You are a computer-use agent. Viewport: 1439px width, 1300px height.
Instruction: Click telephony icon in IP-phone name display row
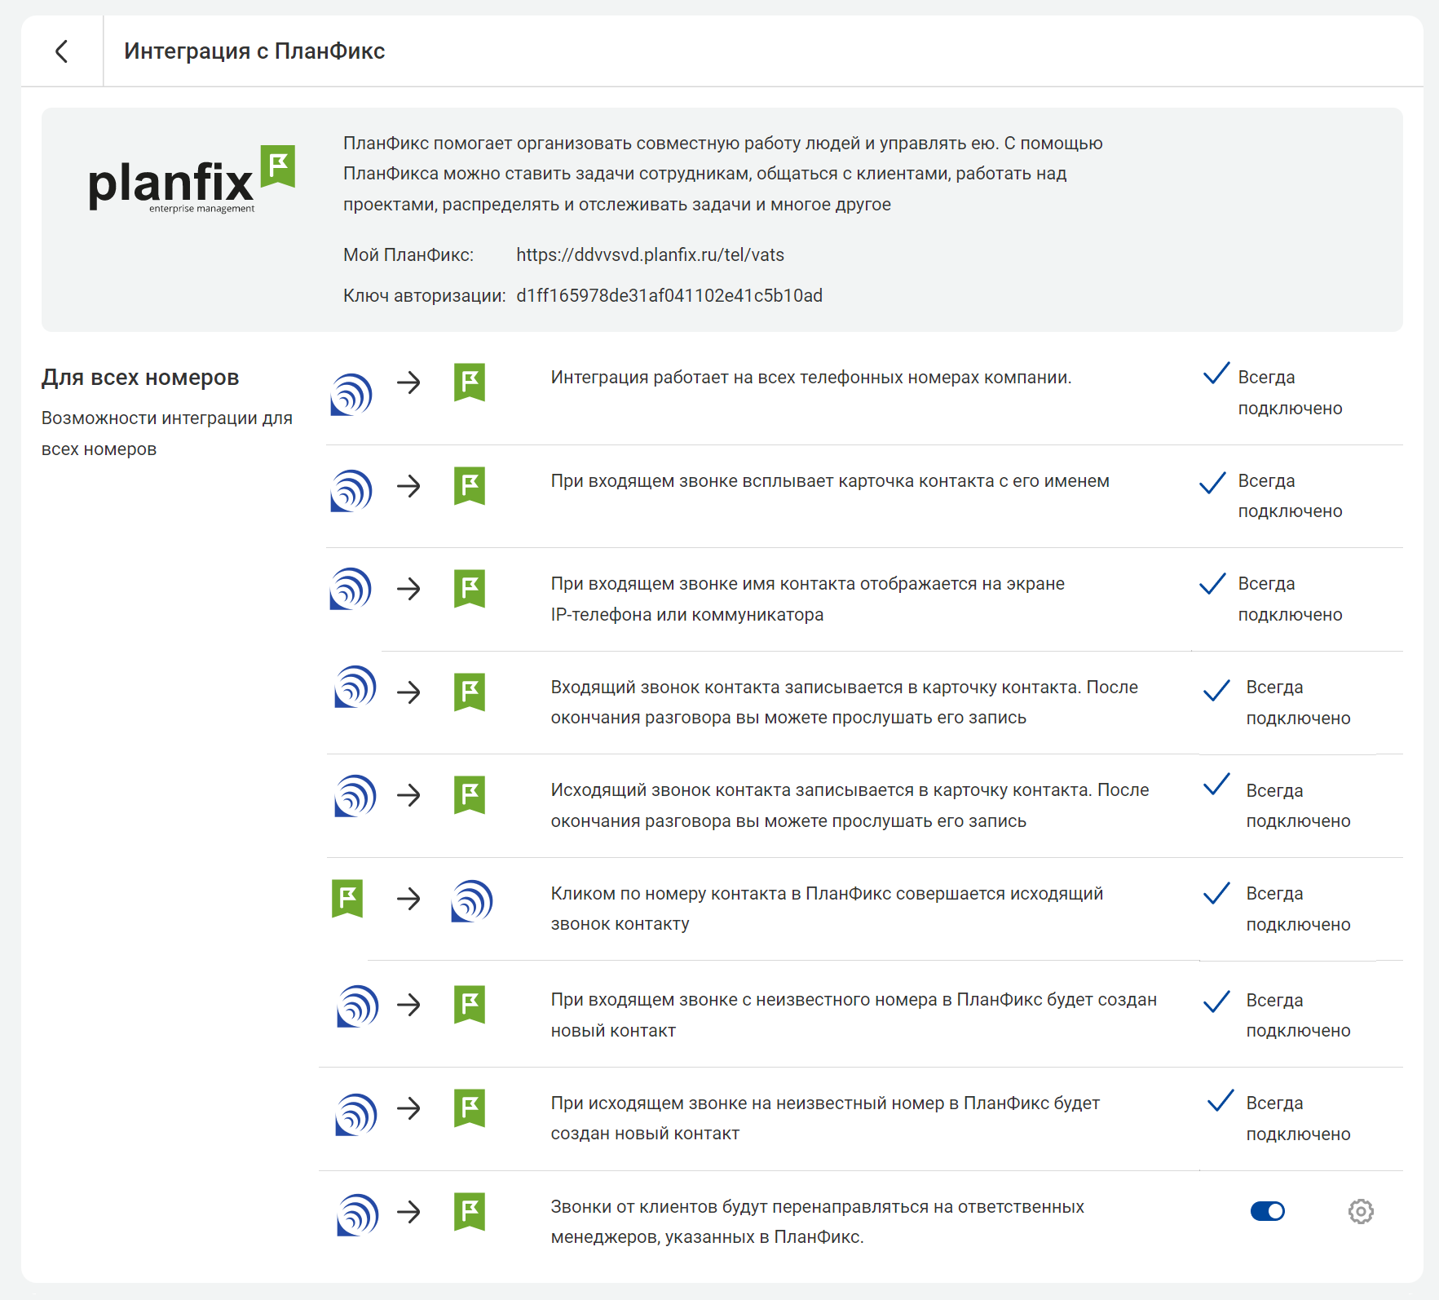point(351,588)
